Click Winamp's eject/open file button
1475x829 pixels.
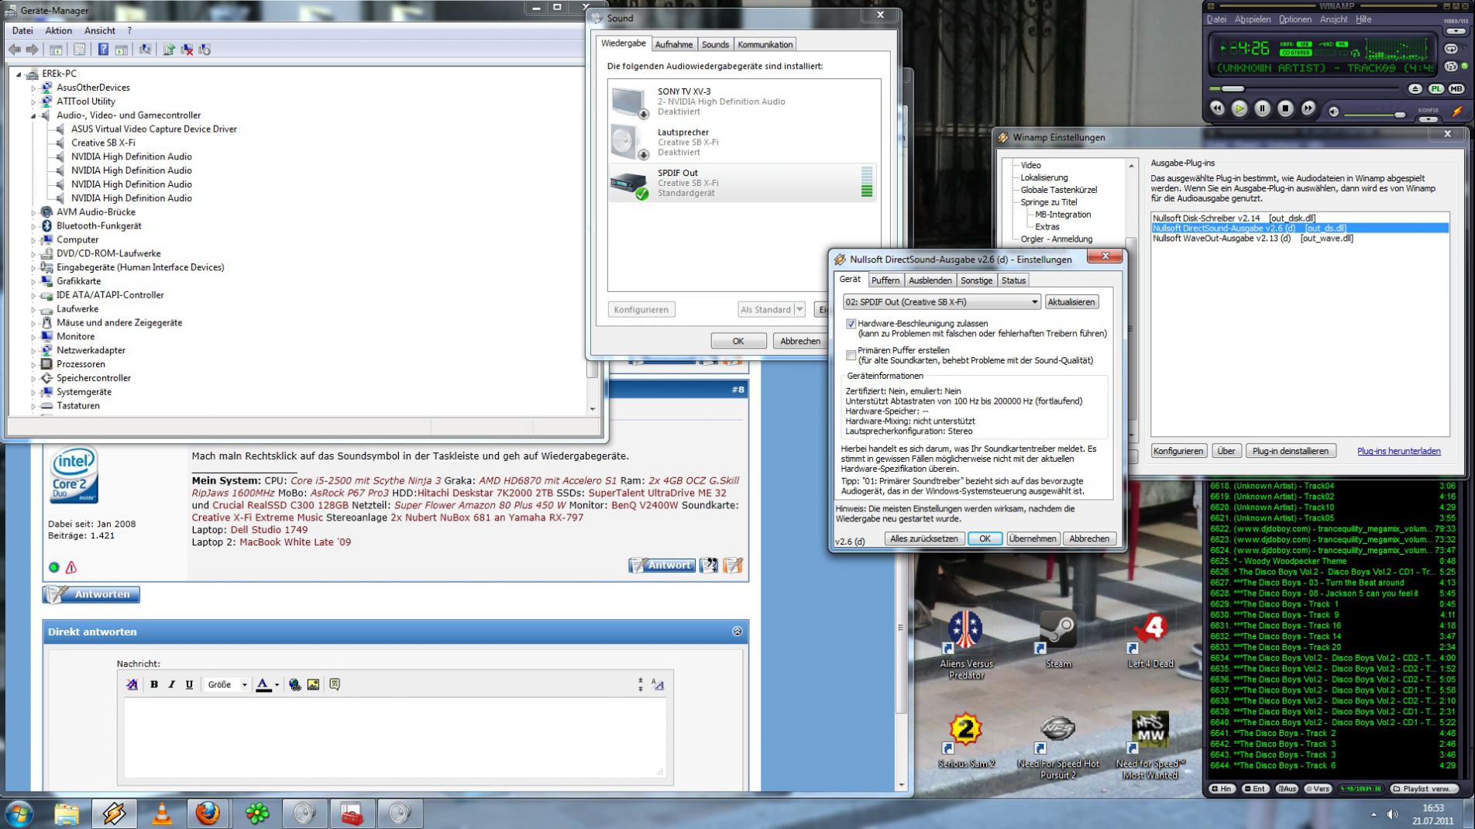(x=1415, y=89)
